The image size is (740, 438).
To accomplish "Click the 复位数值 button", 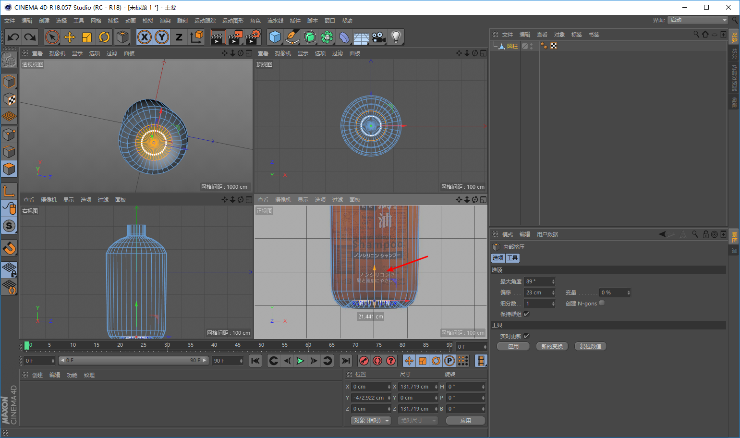I will (x=591, y=346).
